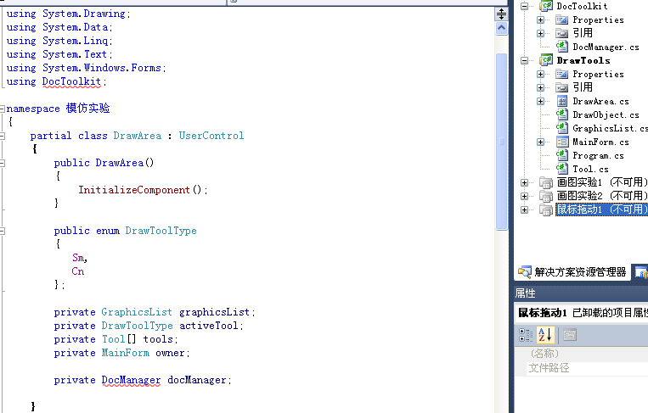Expand the DrawArea.cs node
Screen dimensions: 648x413
click(x=540, y=102)
